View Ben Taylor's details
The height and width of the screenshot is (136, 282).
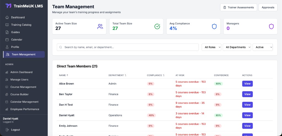click(247, 94)
